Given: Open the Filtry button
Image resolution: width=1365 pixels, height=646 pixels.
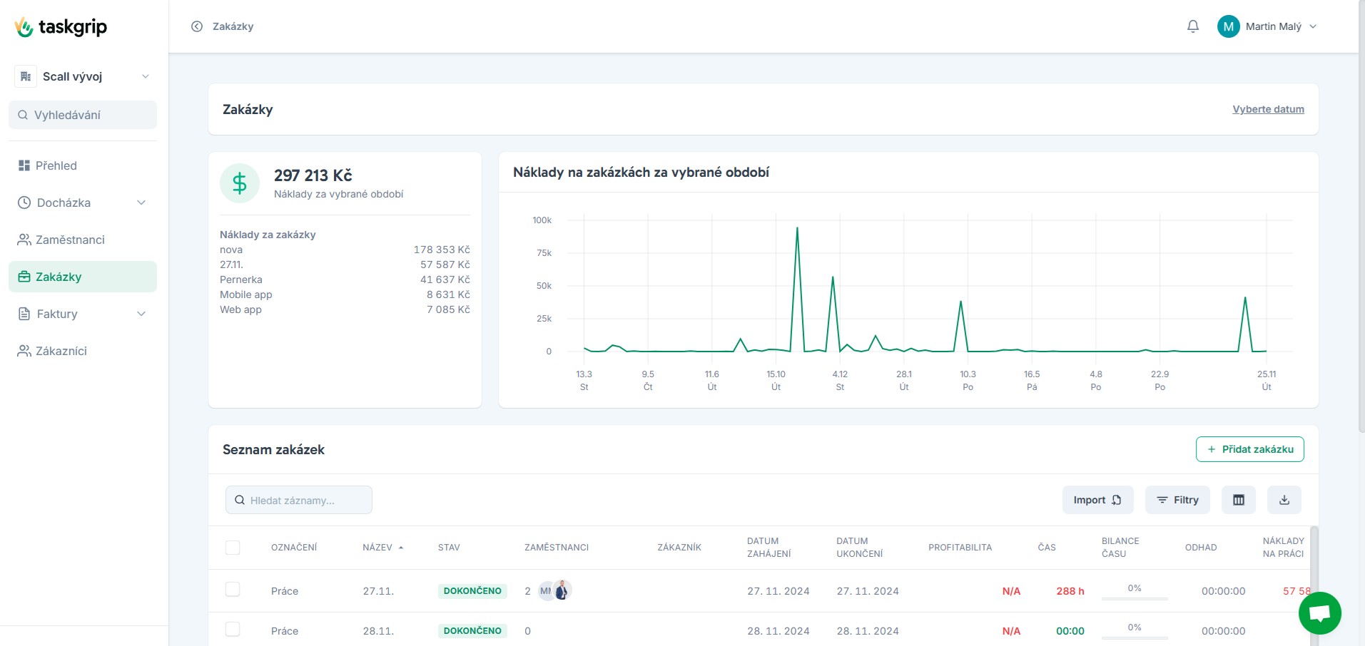Looking at the screenshot, I should 1177,500.
